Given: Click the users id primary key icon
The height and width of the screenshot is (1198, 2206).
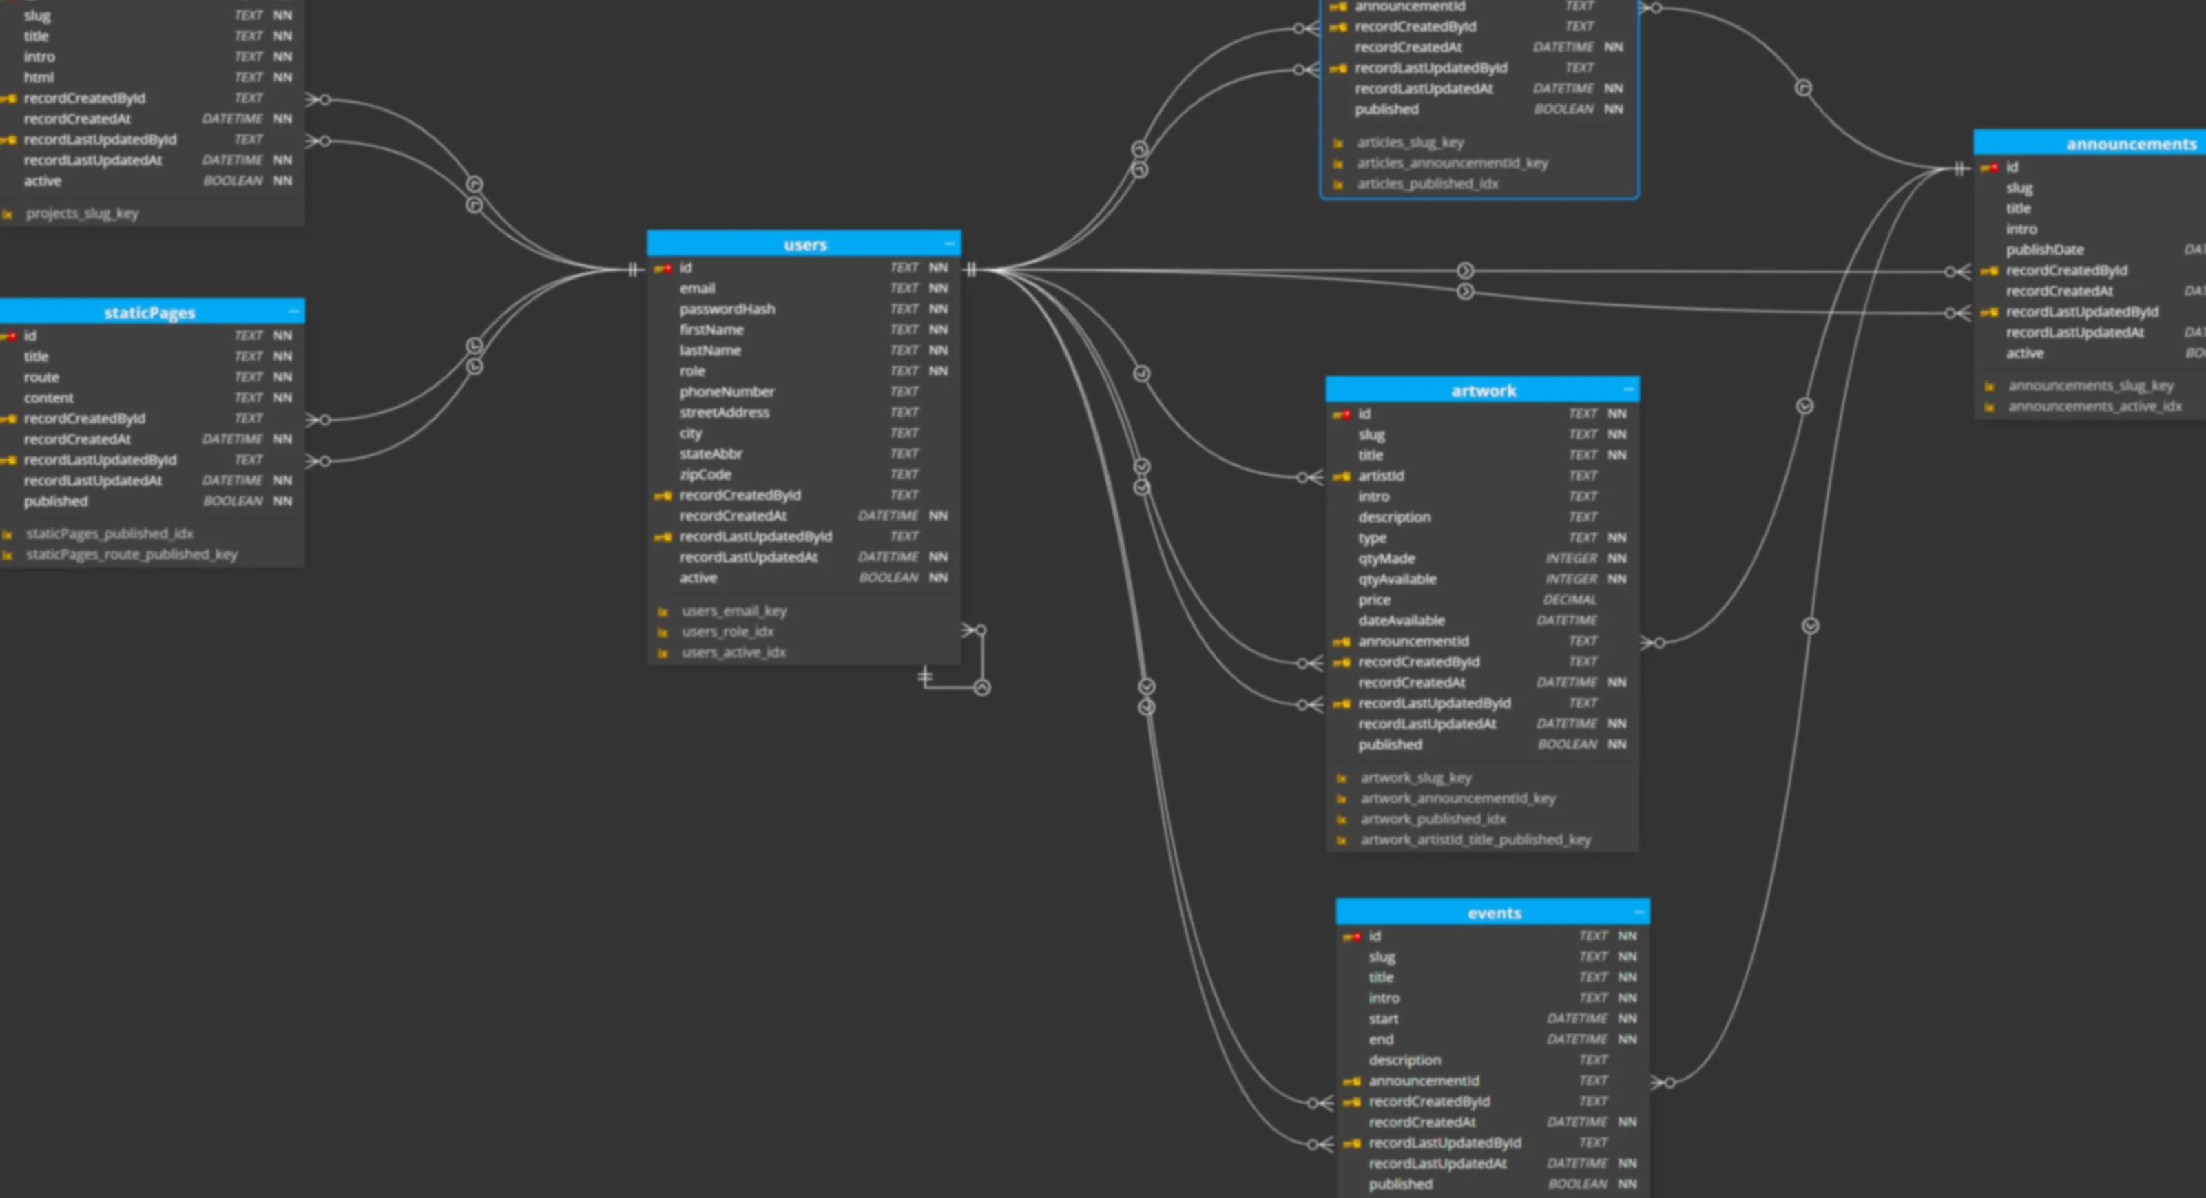Looking at the screenshot, I should coord(663,268).
